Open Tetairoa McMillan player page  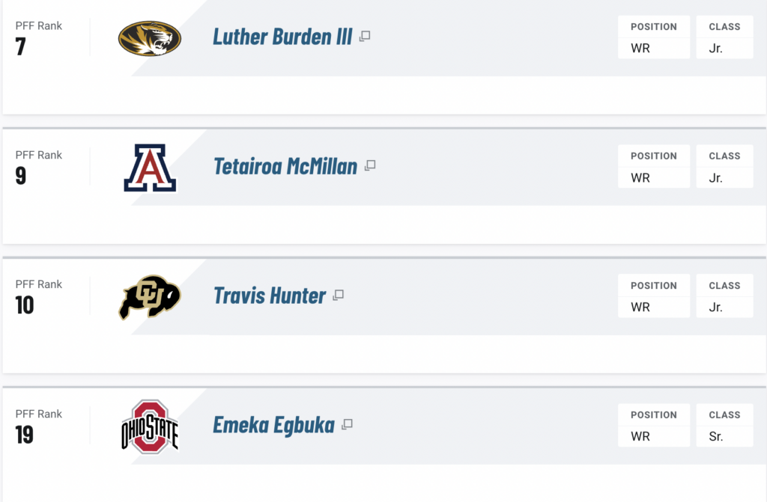tap(285, 166)
